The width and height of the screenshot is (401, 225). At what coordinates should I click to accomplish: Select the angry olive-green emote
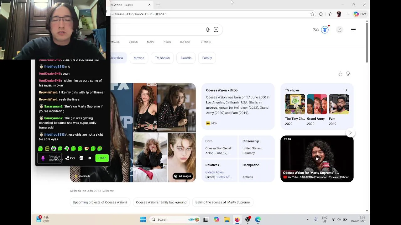pos(47,149)
